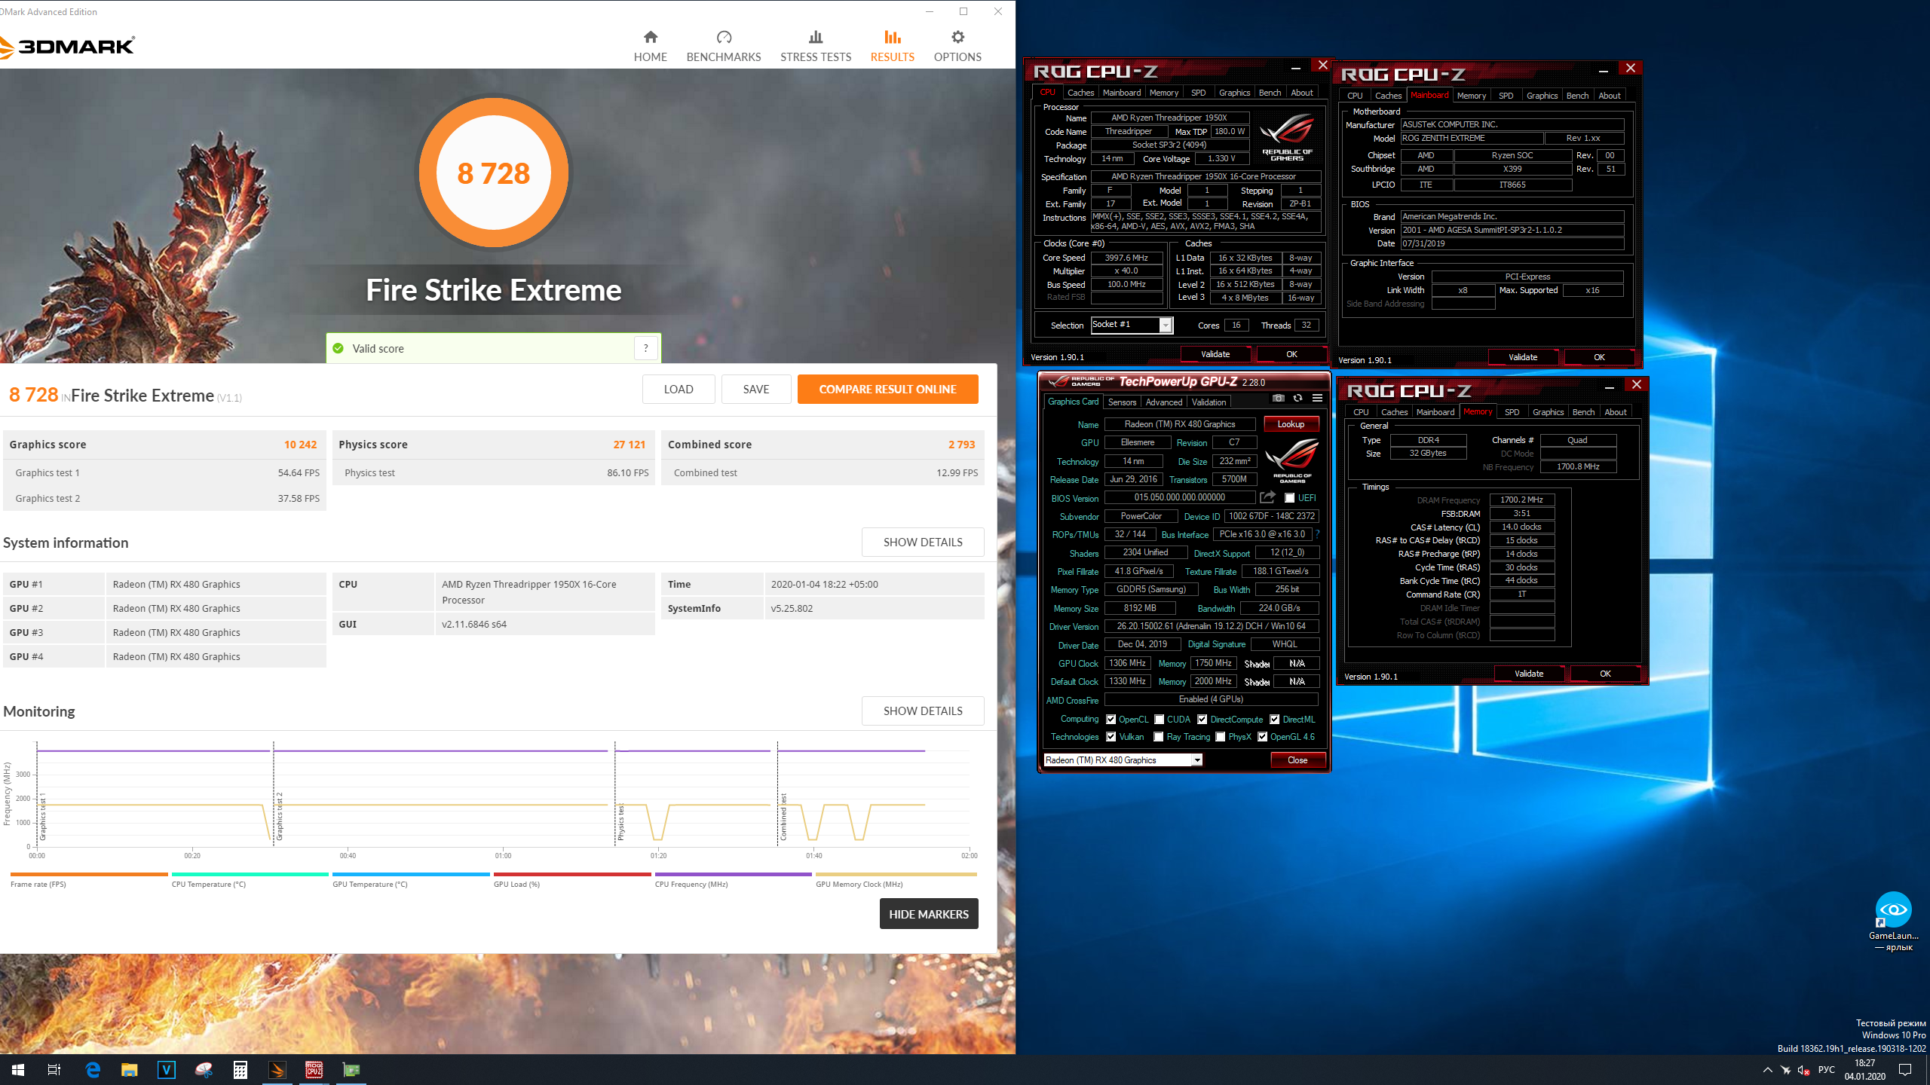Click the Lookup button in GPU-Z

click(x=1291, y=424)
